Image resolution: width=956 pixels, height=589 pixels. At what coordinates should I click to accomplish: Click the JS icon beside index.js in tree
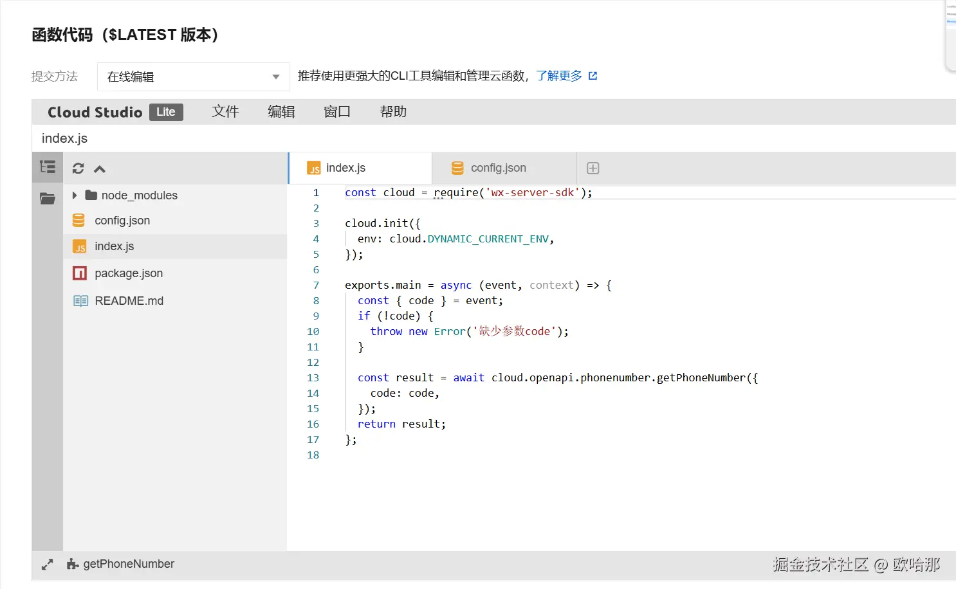[x=80, y=247]
